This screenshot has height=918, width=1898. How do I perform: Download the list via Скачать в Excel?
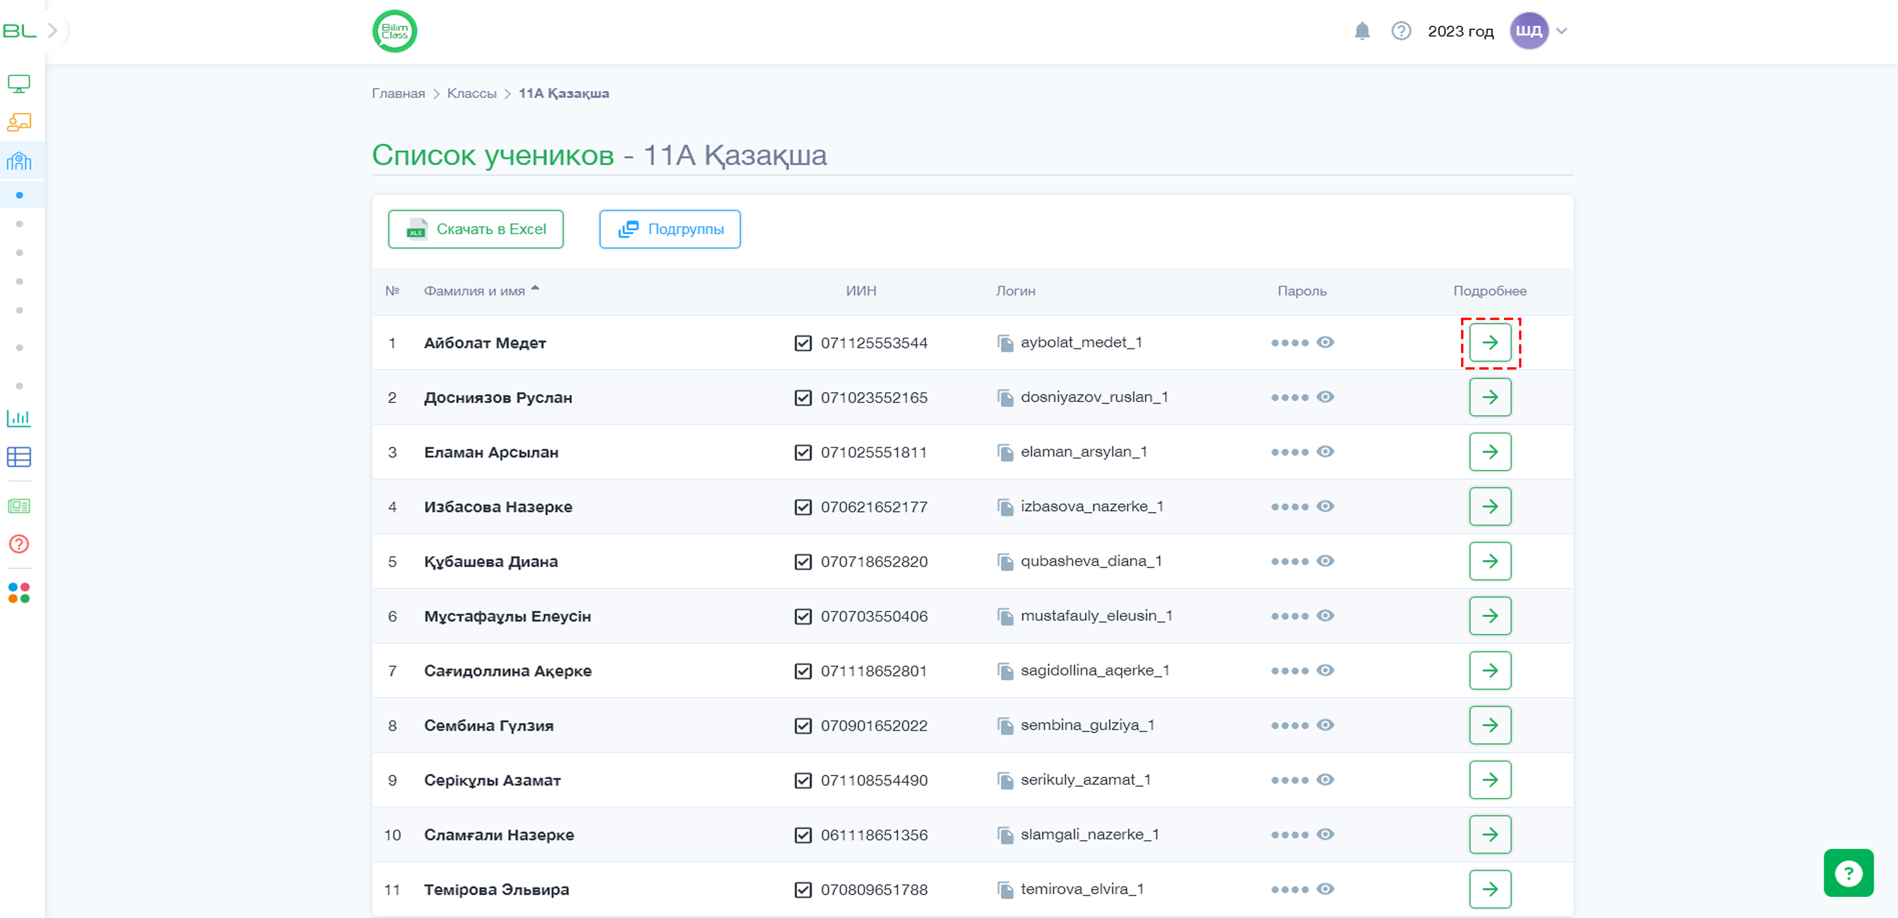(476, 229)
